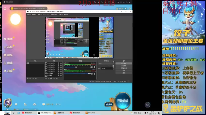Image resolution: width=206 pixels, height=115 pixels.
Task: Open the friends list icon
Action: [25, 104]
